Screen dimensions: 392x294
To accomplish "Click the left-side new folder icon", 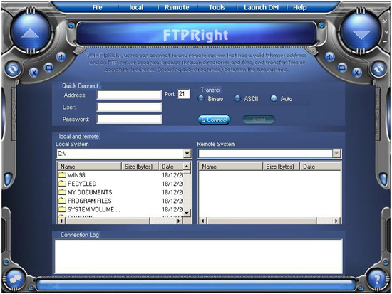I will click(48, 68).
